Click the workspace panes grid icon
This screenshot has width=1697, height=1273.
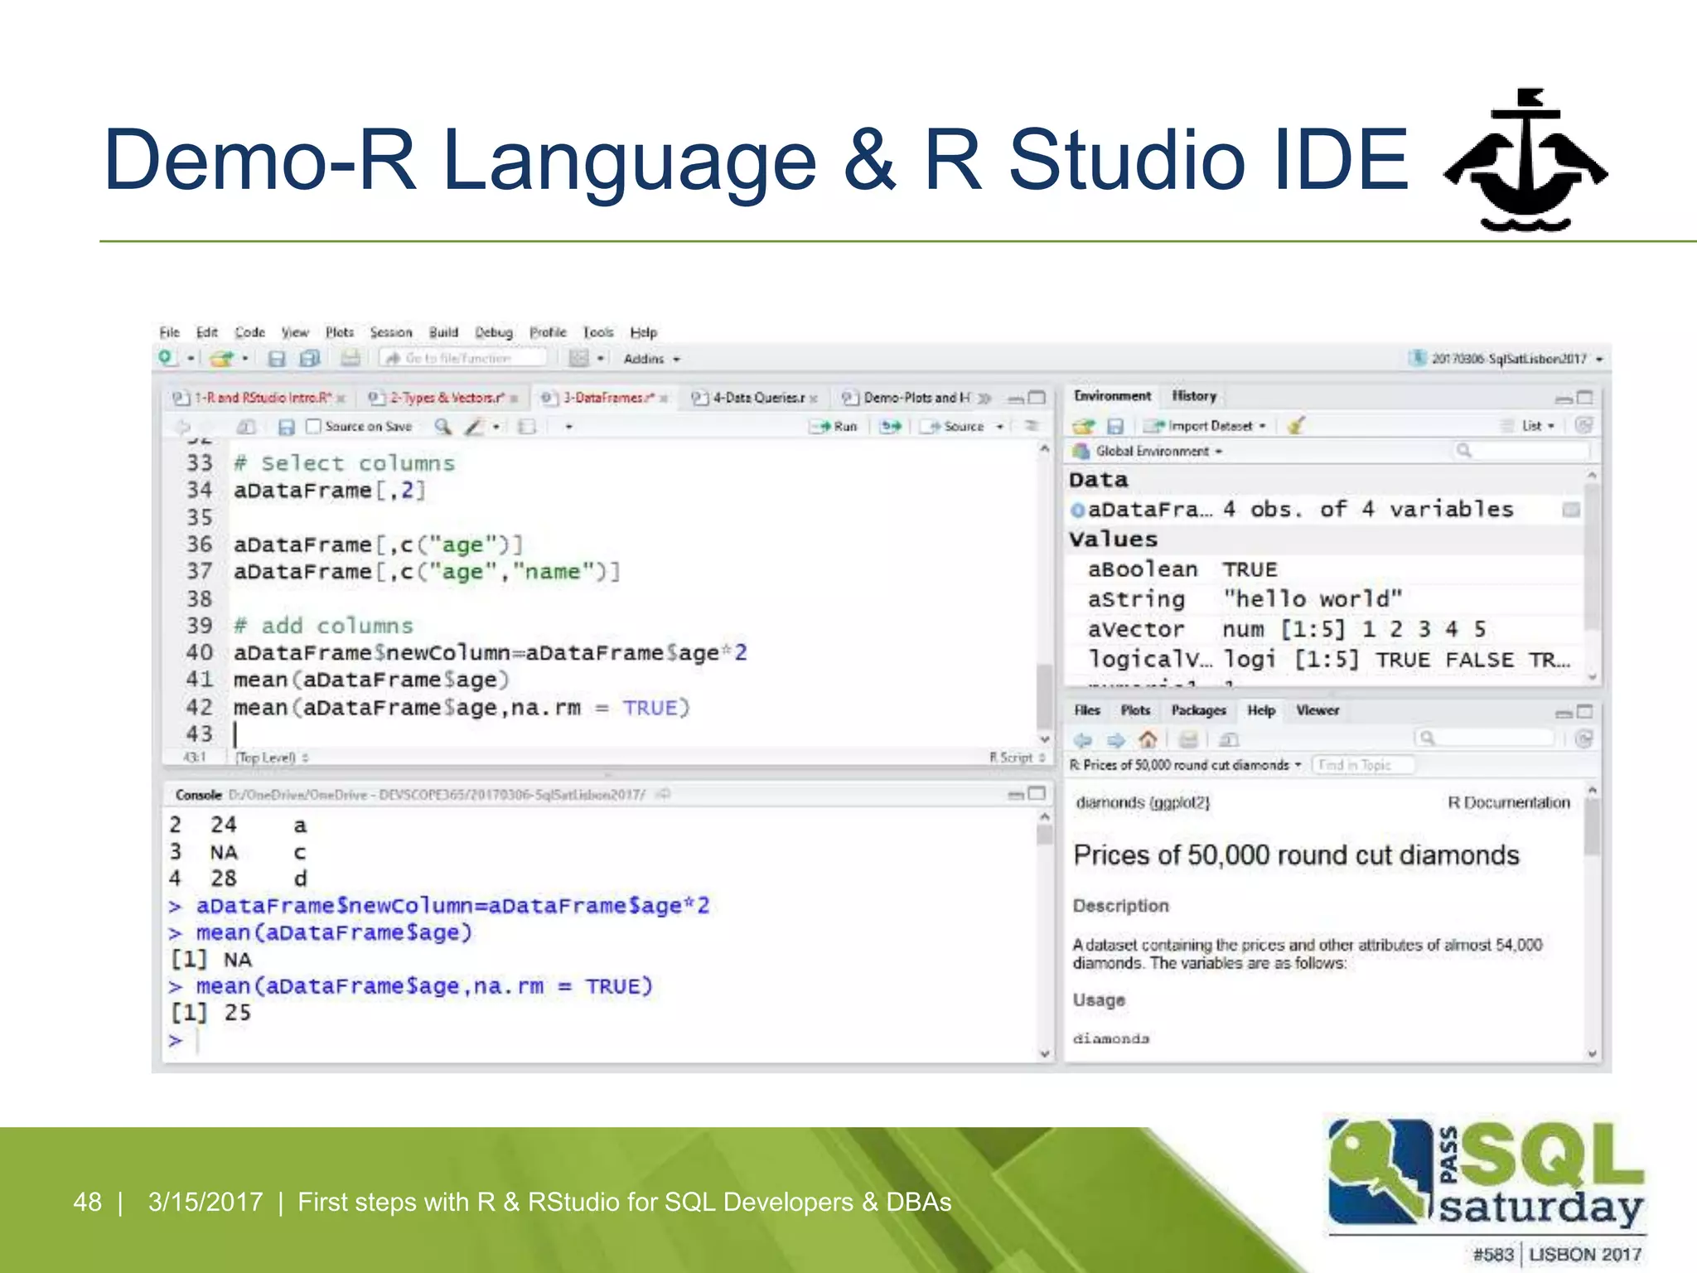tap(579, 358)
